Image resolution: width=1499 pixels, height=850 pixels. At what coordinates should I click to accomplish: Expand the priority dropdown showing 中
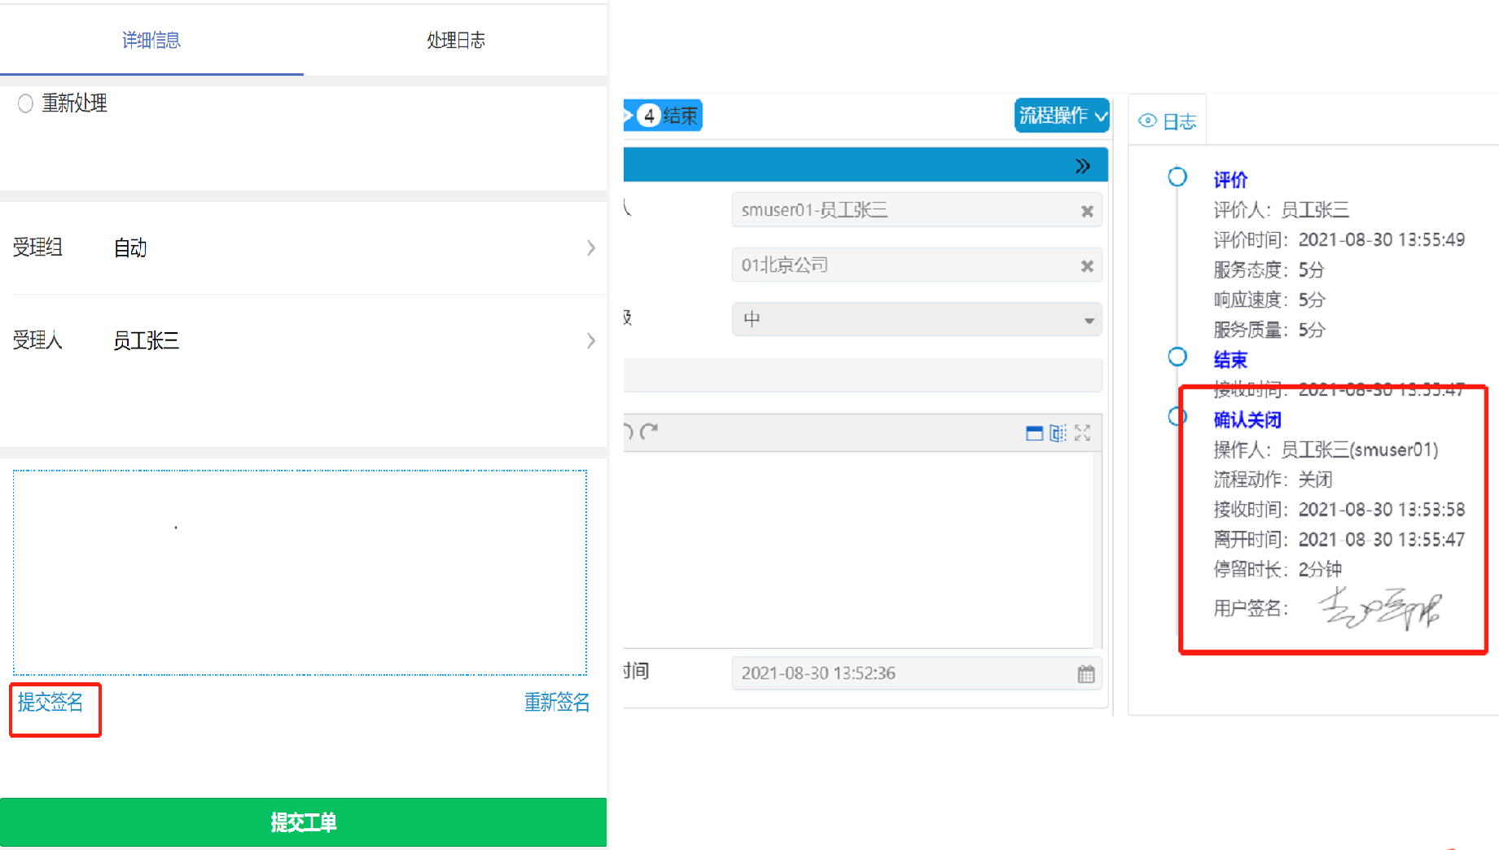pos(916,320)
